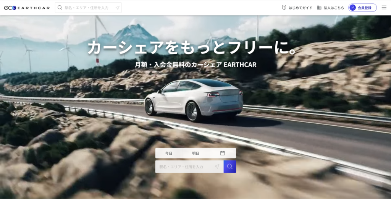Click the magnifier icon in the header search

tap(60, 8)
